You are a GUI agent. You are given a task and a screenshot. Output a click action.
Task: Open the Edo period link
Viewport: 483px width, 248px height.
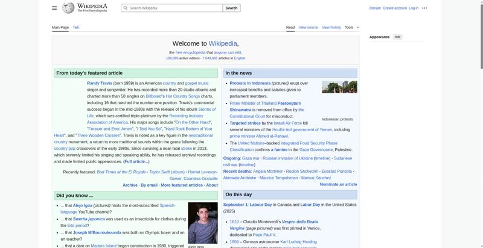77,226
